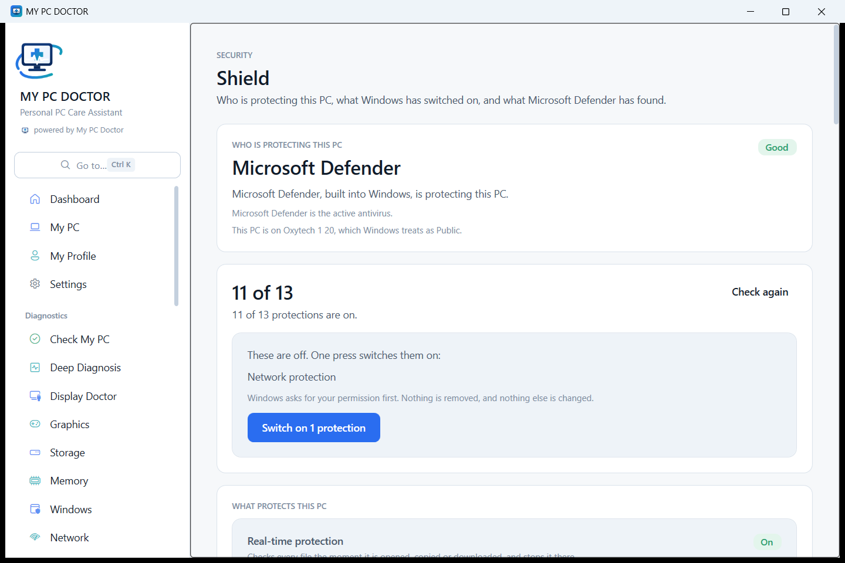
Task: Click the Settings gear icon
Action: click(35, 284)
